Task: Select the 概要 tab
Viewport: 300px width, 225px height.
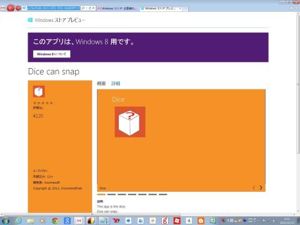Action: pos(101,84)
